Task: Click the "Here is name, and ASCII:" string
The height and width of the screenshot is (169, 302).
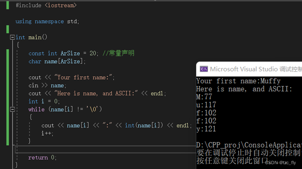Action: click(96, 93)
